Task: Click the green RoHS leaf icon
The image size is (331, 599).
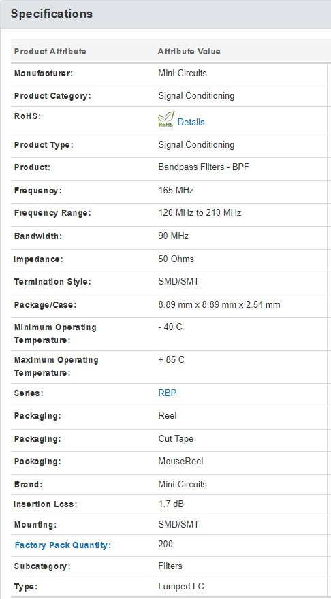Action: (x=166, y=120)
